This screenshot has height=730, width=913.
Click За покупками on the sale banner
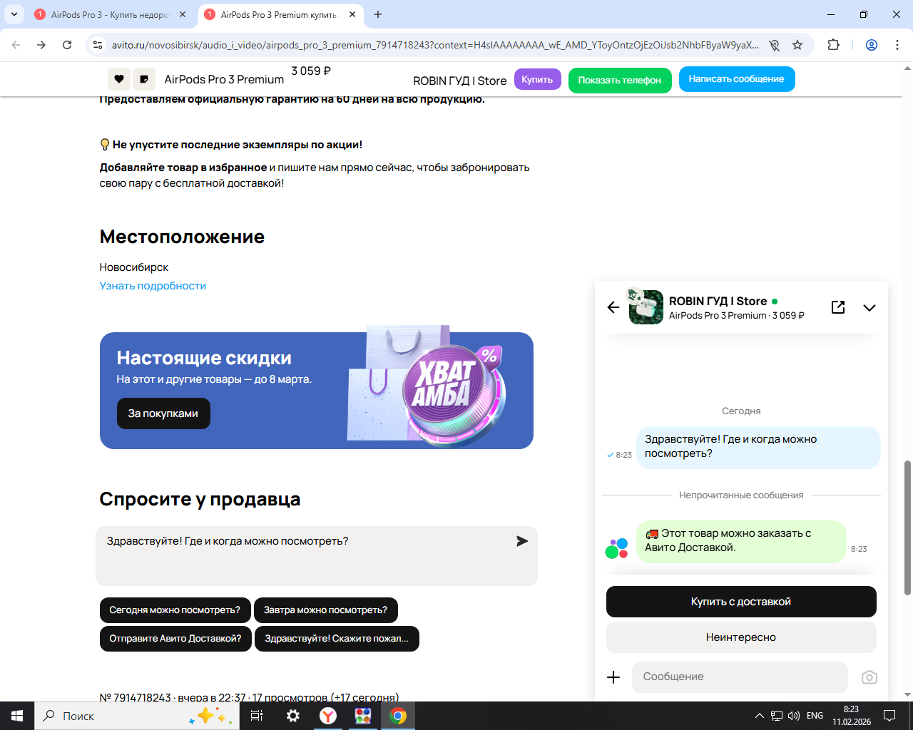tap(163, 413)
